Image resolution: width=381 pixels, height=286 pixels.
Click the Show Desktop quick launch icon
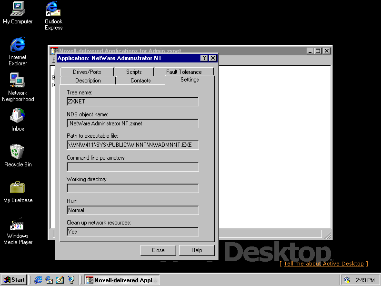point(60,280)
